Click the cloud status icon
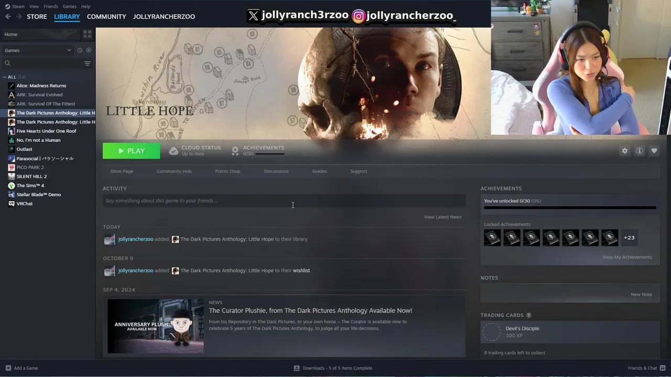The image size is (671, 377). tap(174, 151)
